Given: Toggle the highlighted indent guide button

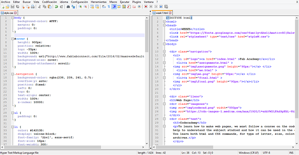Looking at the screenshot, I should point(114,7).
